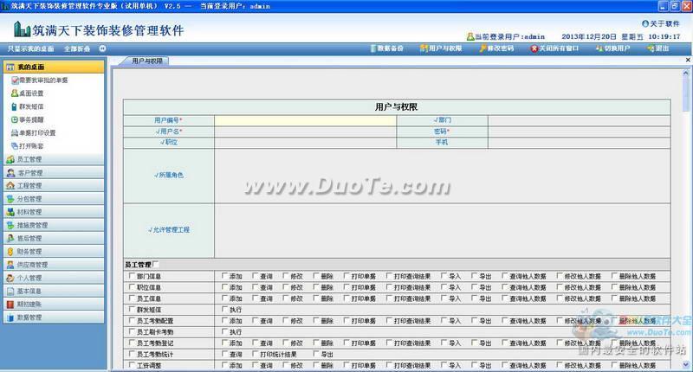Check 删除 in 职位信息 row
This screenshot has width=693, height=372.
click(x=316, y=287)
